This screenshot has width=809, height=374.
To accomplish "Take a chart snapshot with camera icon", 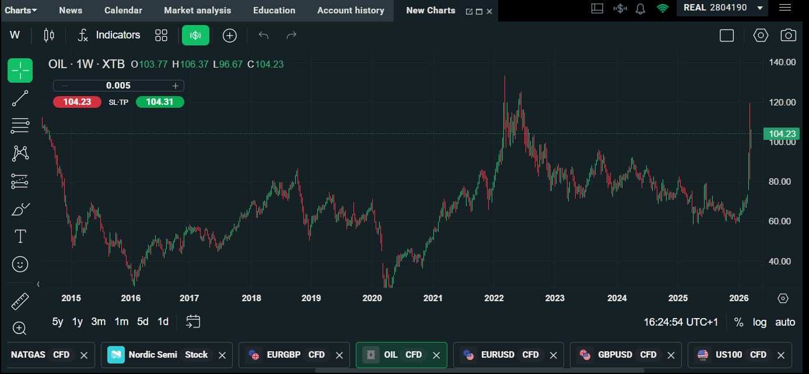I will (x=788, y=36).
